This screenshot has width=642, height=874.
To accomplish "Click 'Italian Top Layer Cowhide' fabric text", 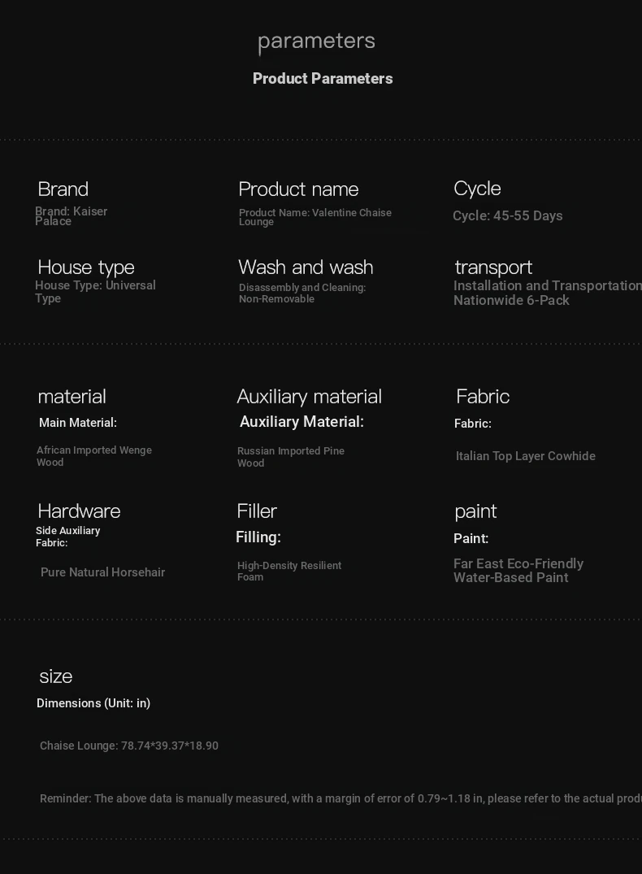I will (525, 456).
